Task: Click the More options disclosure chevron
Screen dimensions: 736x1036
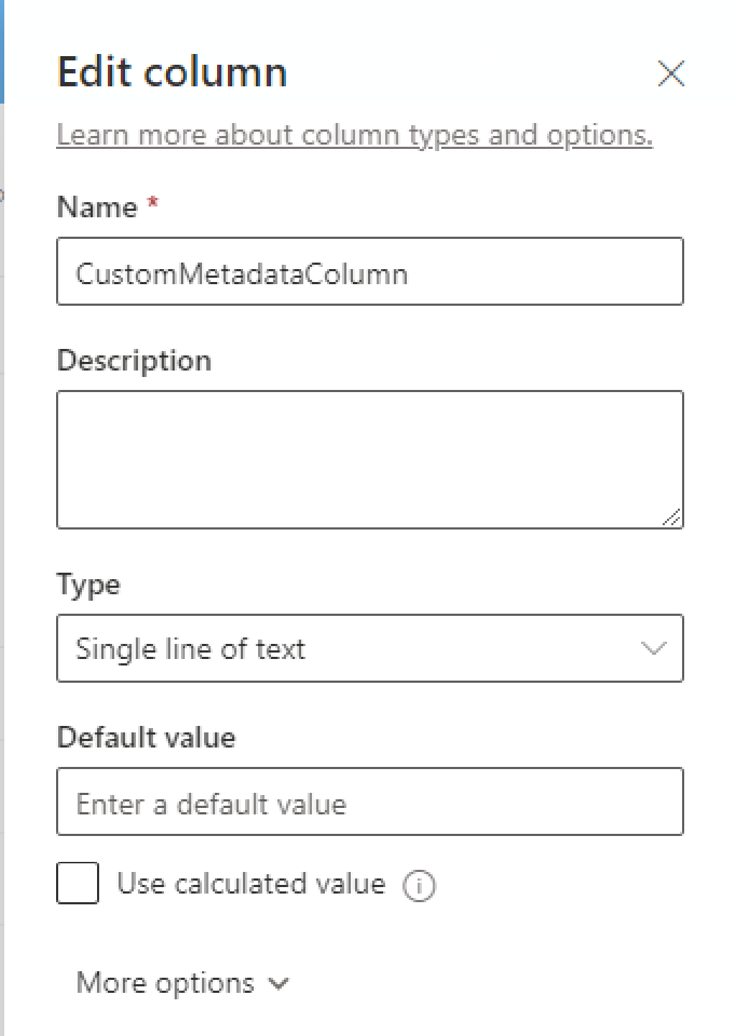Action: coord(278,983)
